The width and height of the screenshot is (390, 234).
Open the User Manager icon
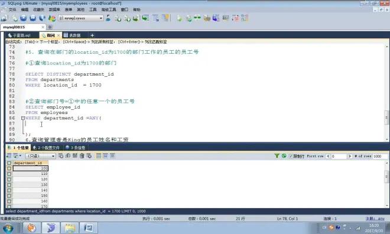[108, 18]
